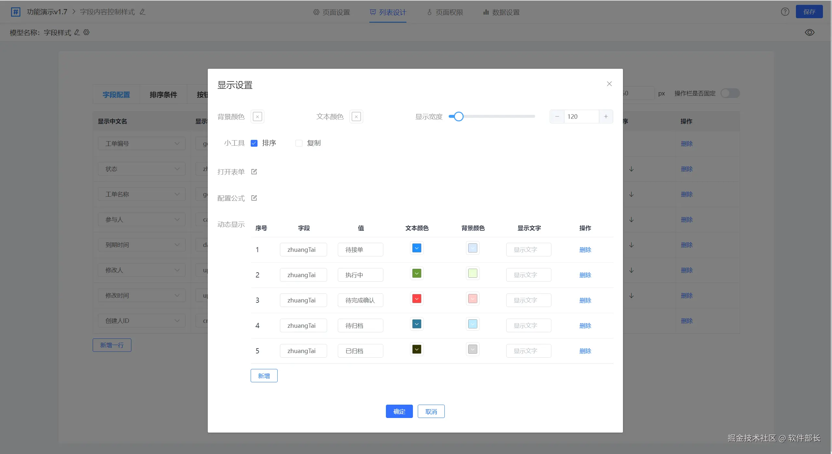Open the 到期时间 field dropdown
This screenshot has width=832, height=454.
(141, 245)
